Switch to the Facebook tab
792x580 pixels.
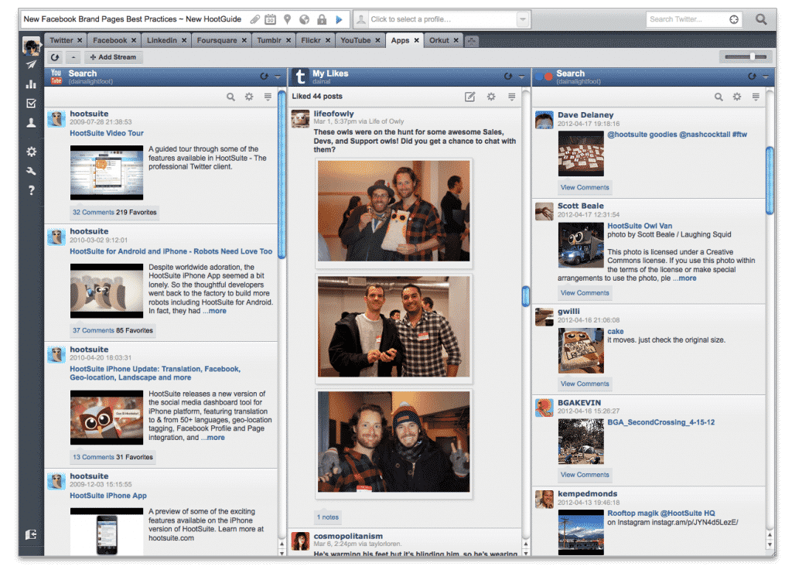pos(110,40)
